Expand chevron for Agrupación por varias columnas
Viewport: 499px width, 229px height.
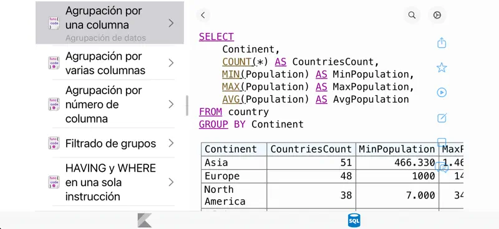coord(171,63)
